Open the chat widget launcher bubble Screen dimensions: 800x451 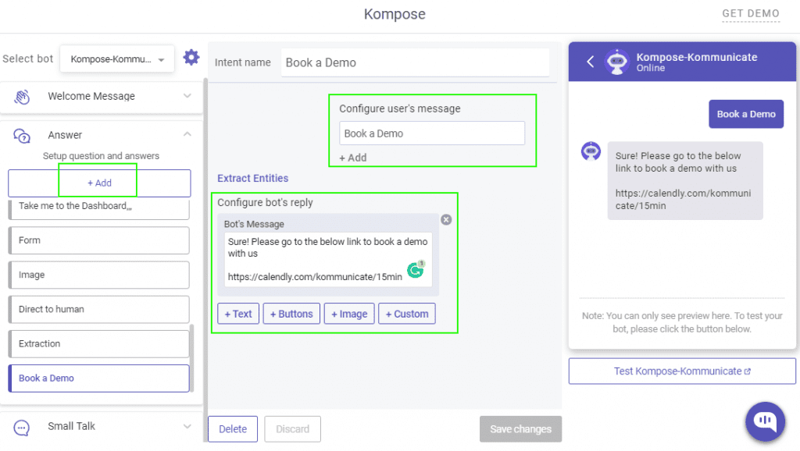click(x=765, y=420)
